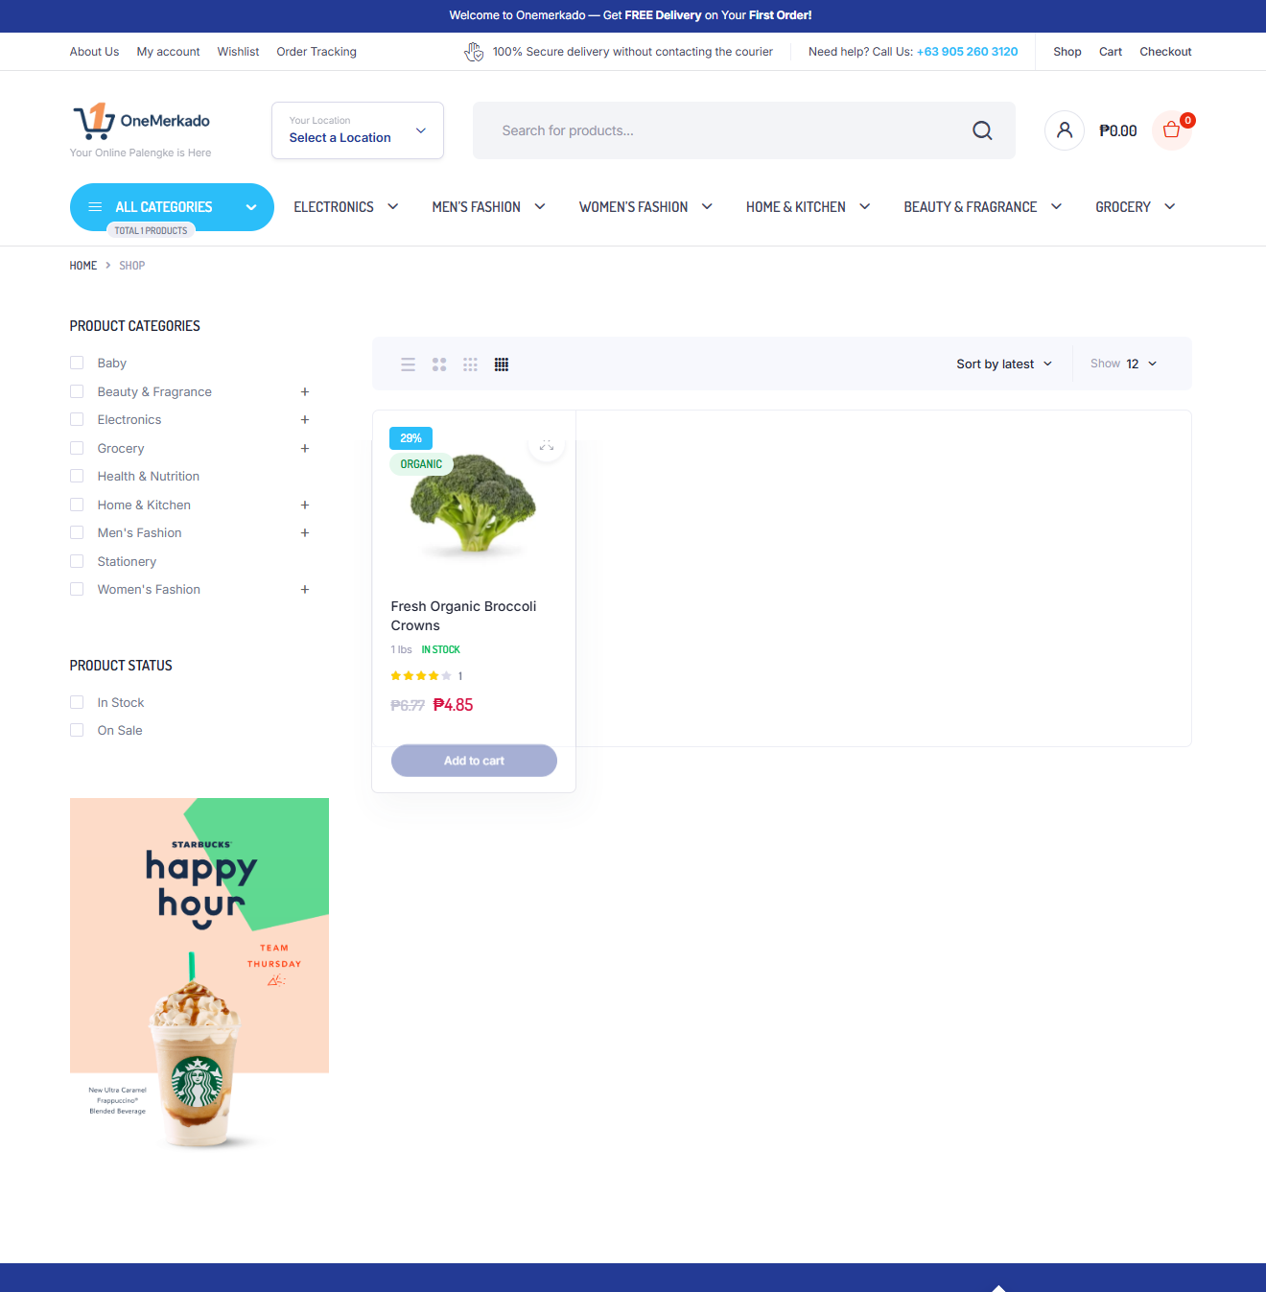1266x1292 pixels.
Task: Click the OneMerkado logo
Action: click(x=142, y=122)
